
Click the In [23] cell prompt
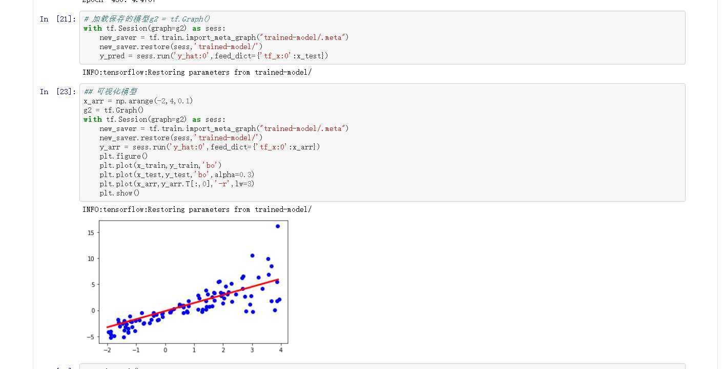pos(58,92)
